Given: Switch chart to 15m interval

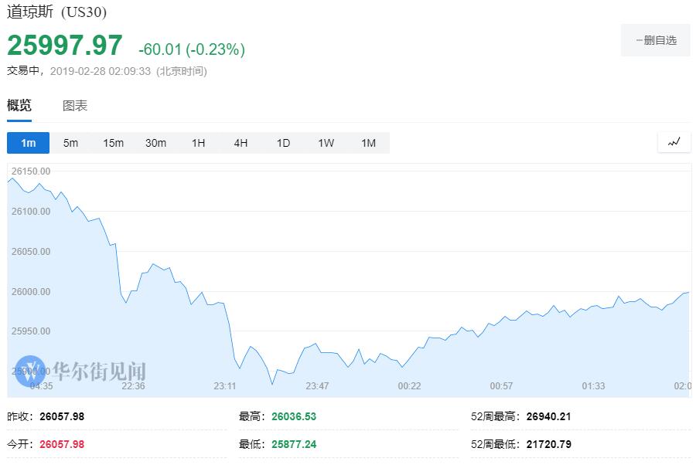Looking at the screenshot, I should click(x=113, y=143).
